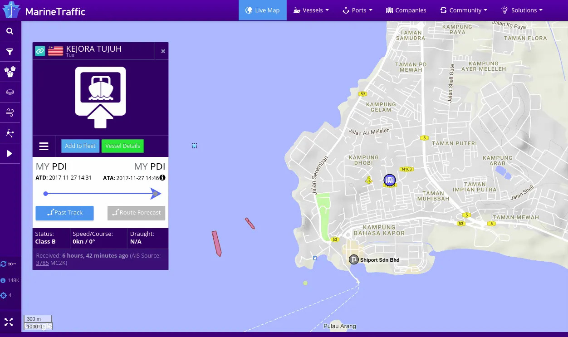Image resolution: width=568 pixels, height=337 pixels.
Task: Show the wind weather overlay icon
Action: 10,112
